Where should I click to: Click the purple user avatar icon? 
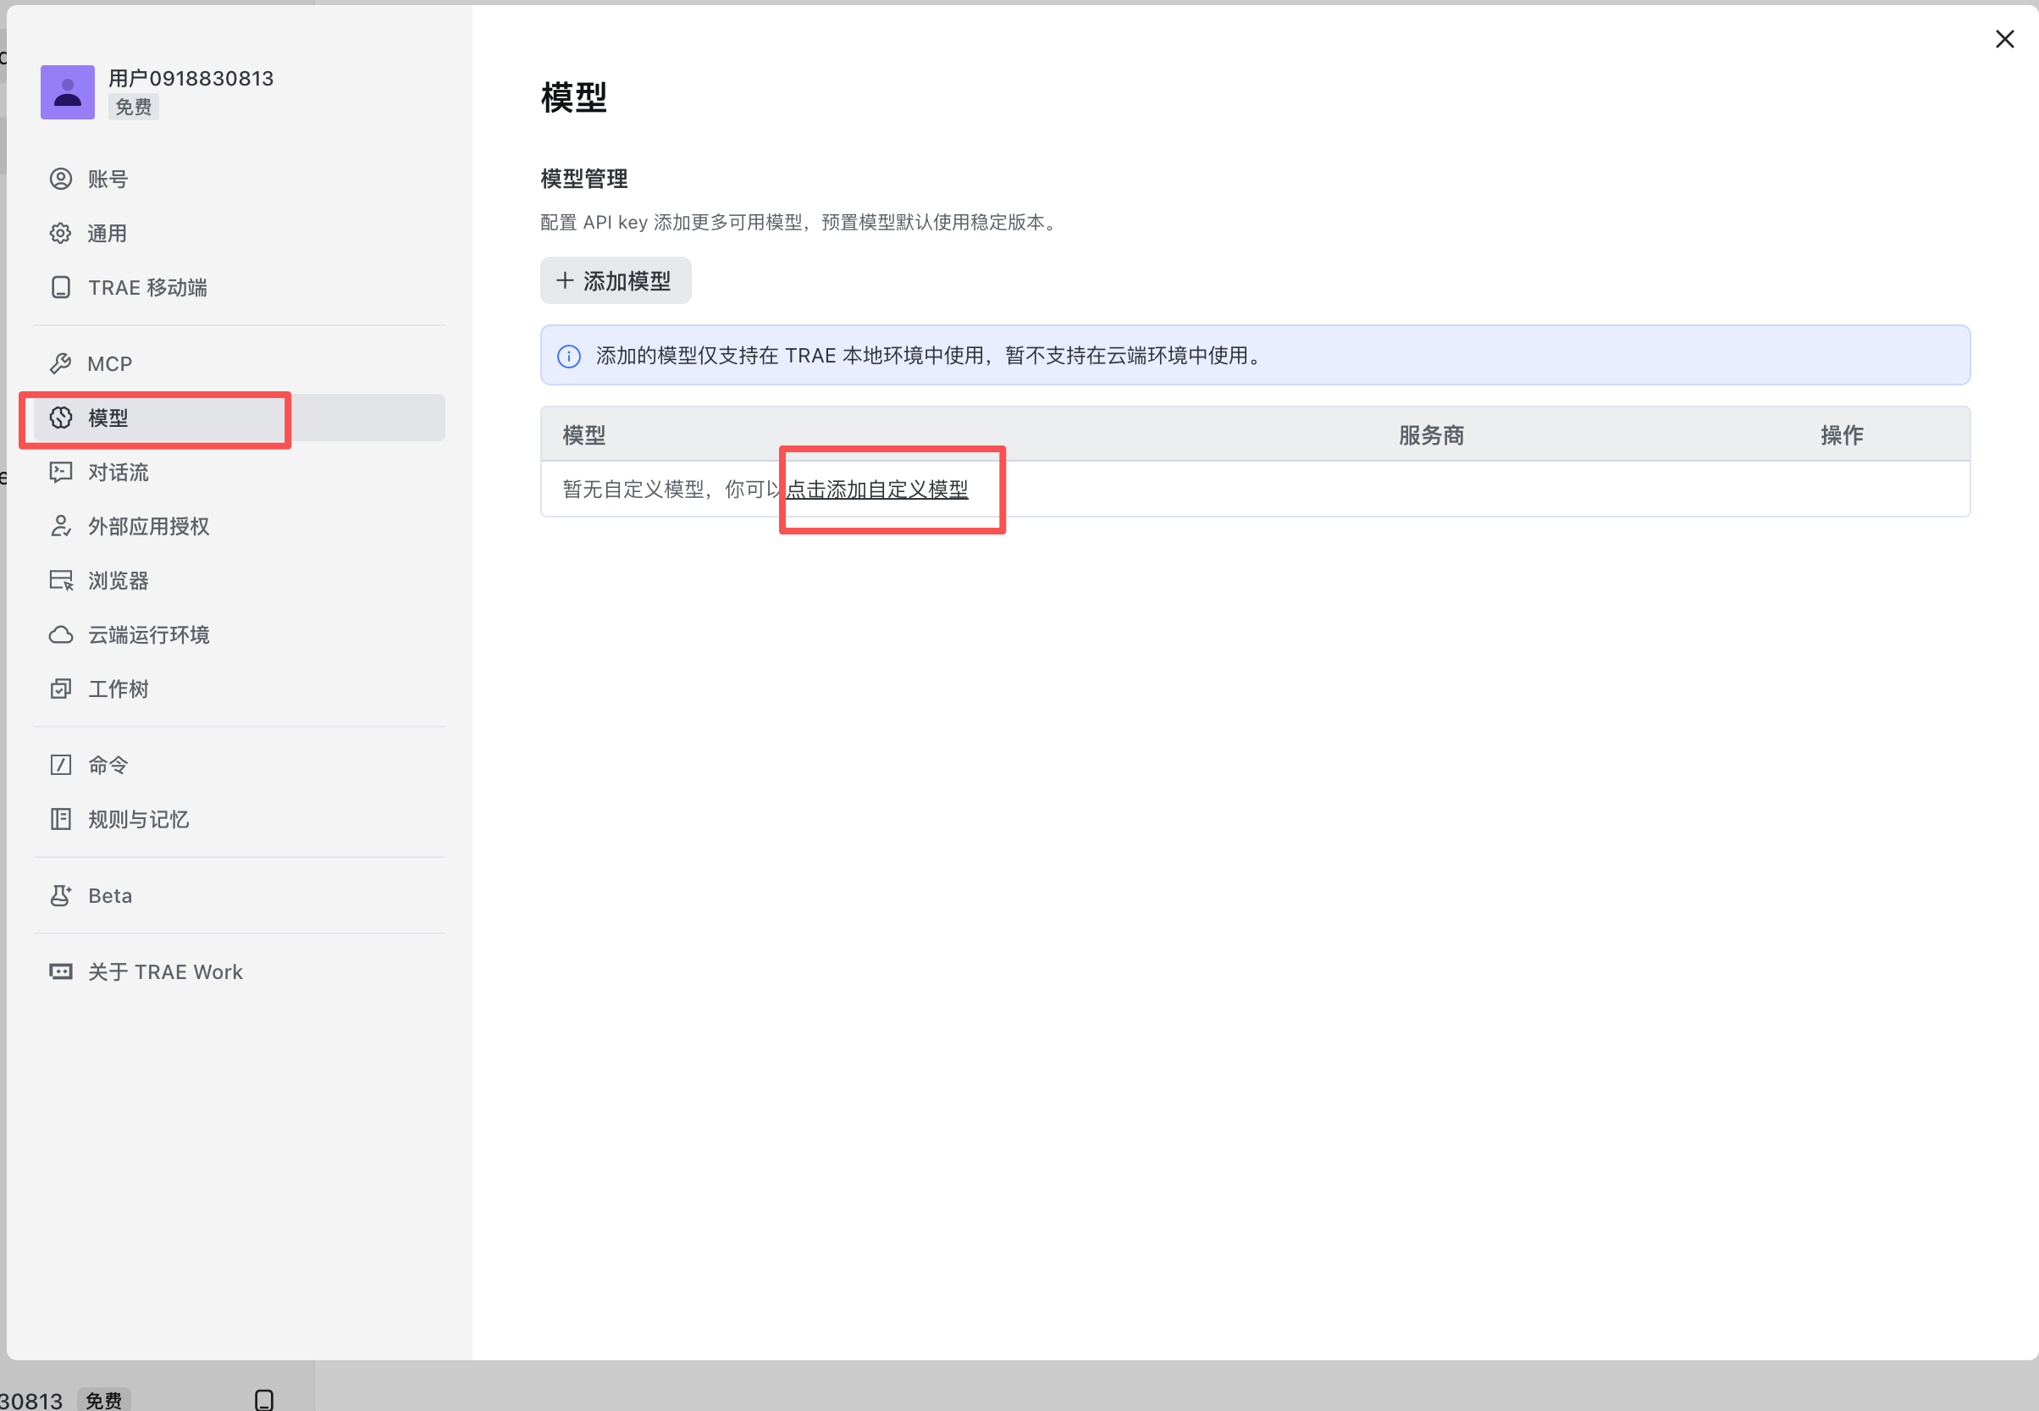pyautogui.click(x=67, y=92)
